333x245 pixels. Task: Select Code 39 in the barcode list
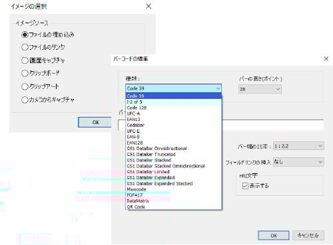(174, 96)
